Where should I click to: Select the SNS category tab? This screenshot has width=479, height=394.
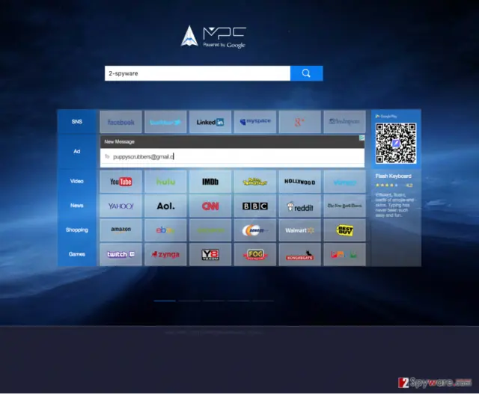77,122
